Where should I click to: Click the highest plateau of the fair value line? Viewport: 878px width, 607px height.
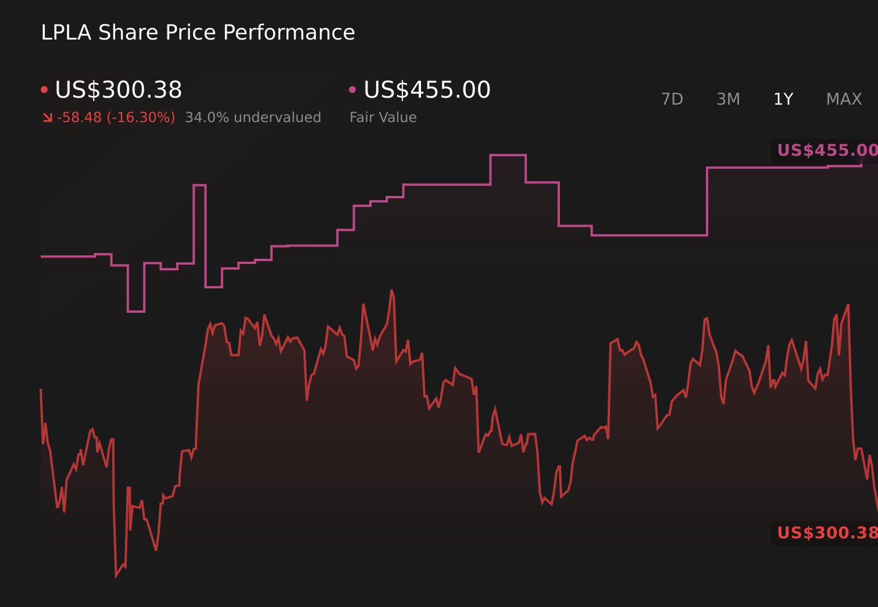(508, 155)
